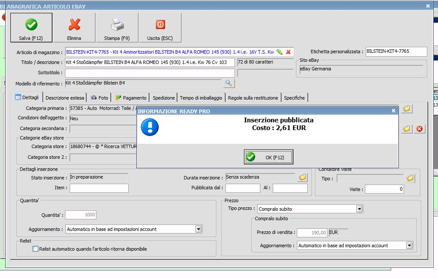Click the Stampa (F9) printer button
This screenshot has height=279, width=438.
(117, 27)
